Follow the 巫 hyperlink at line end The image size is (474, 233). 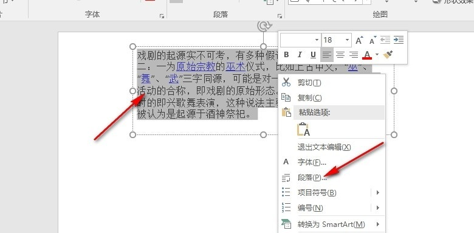tap(353, 66)
